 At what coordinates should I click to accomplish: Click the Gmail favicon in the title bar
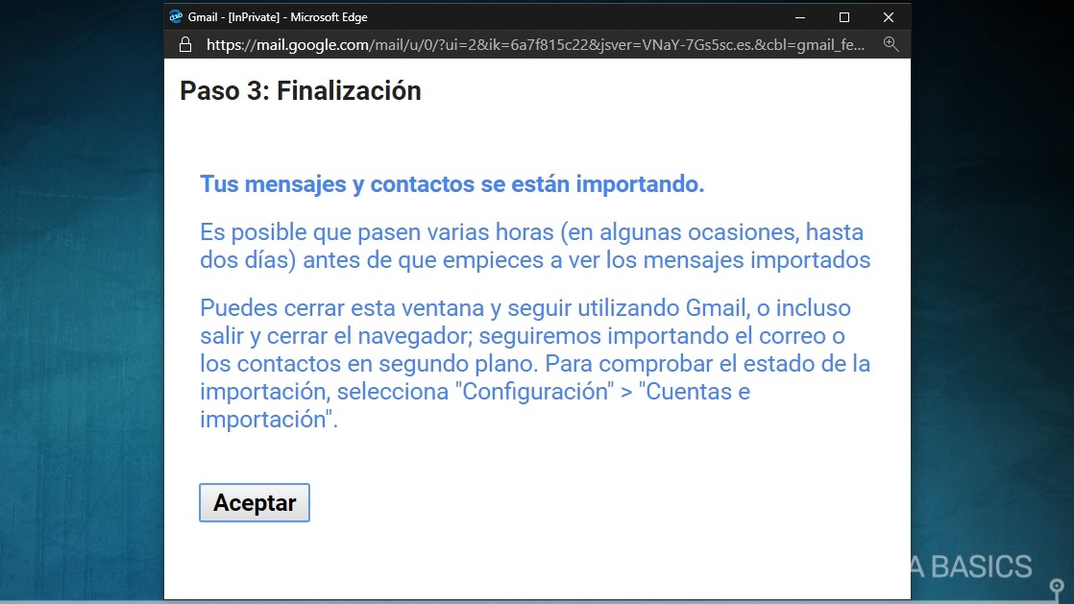click(x=177, y=16)
